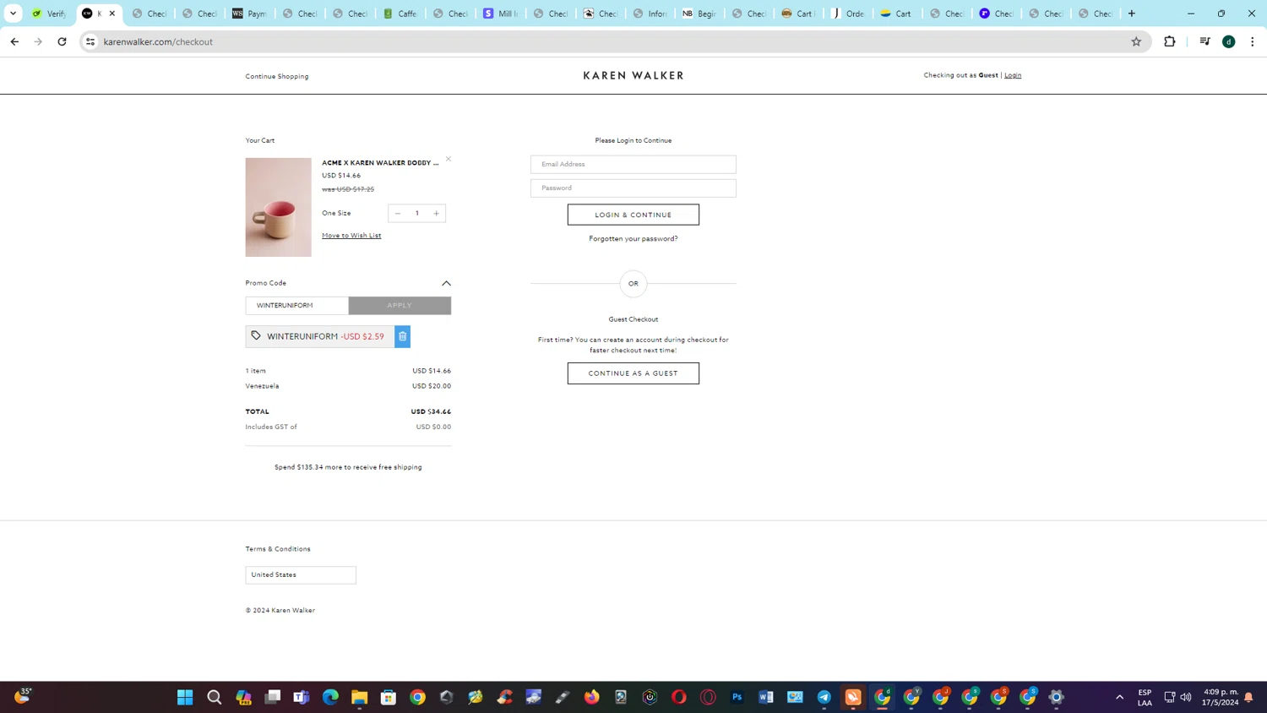The width and height of the screenshot is (1267, 713).
Task: Open the Windows Start menu
Action: [x=185, y=697]
